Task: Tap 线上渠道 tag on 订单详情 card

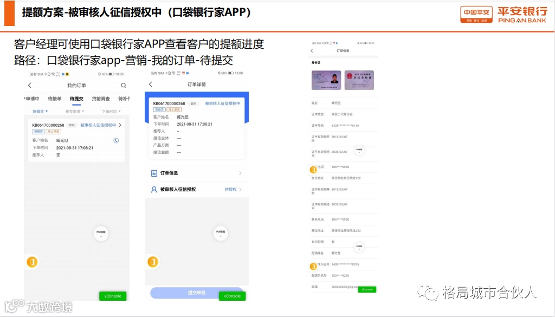Action: [174, 109]
